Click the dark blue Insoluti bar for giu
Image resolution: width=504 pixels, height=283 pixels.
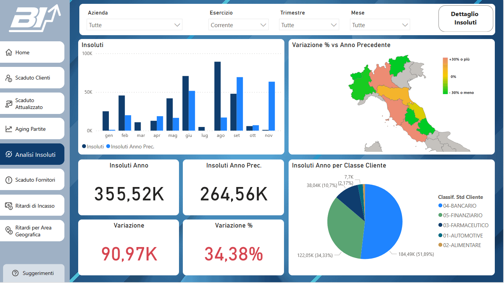pyautogui.click(x=186, y=103)
